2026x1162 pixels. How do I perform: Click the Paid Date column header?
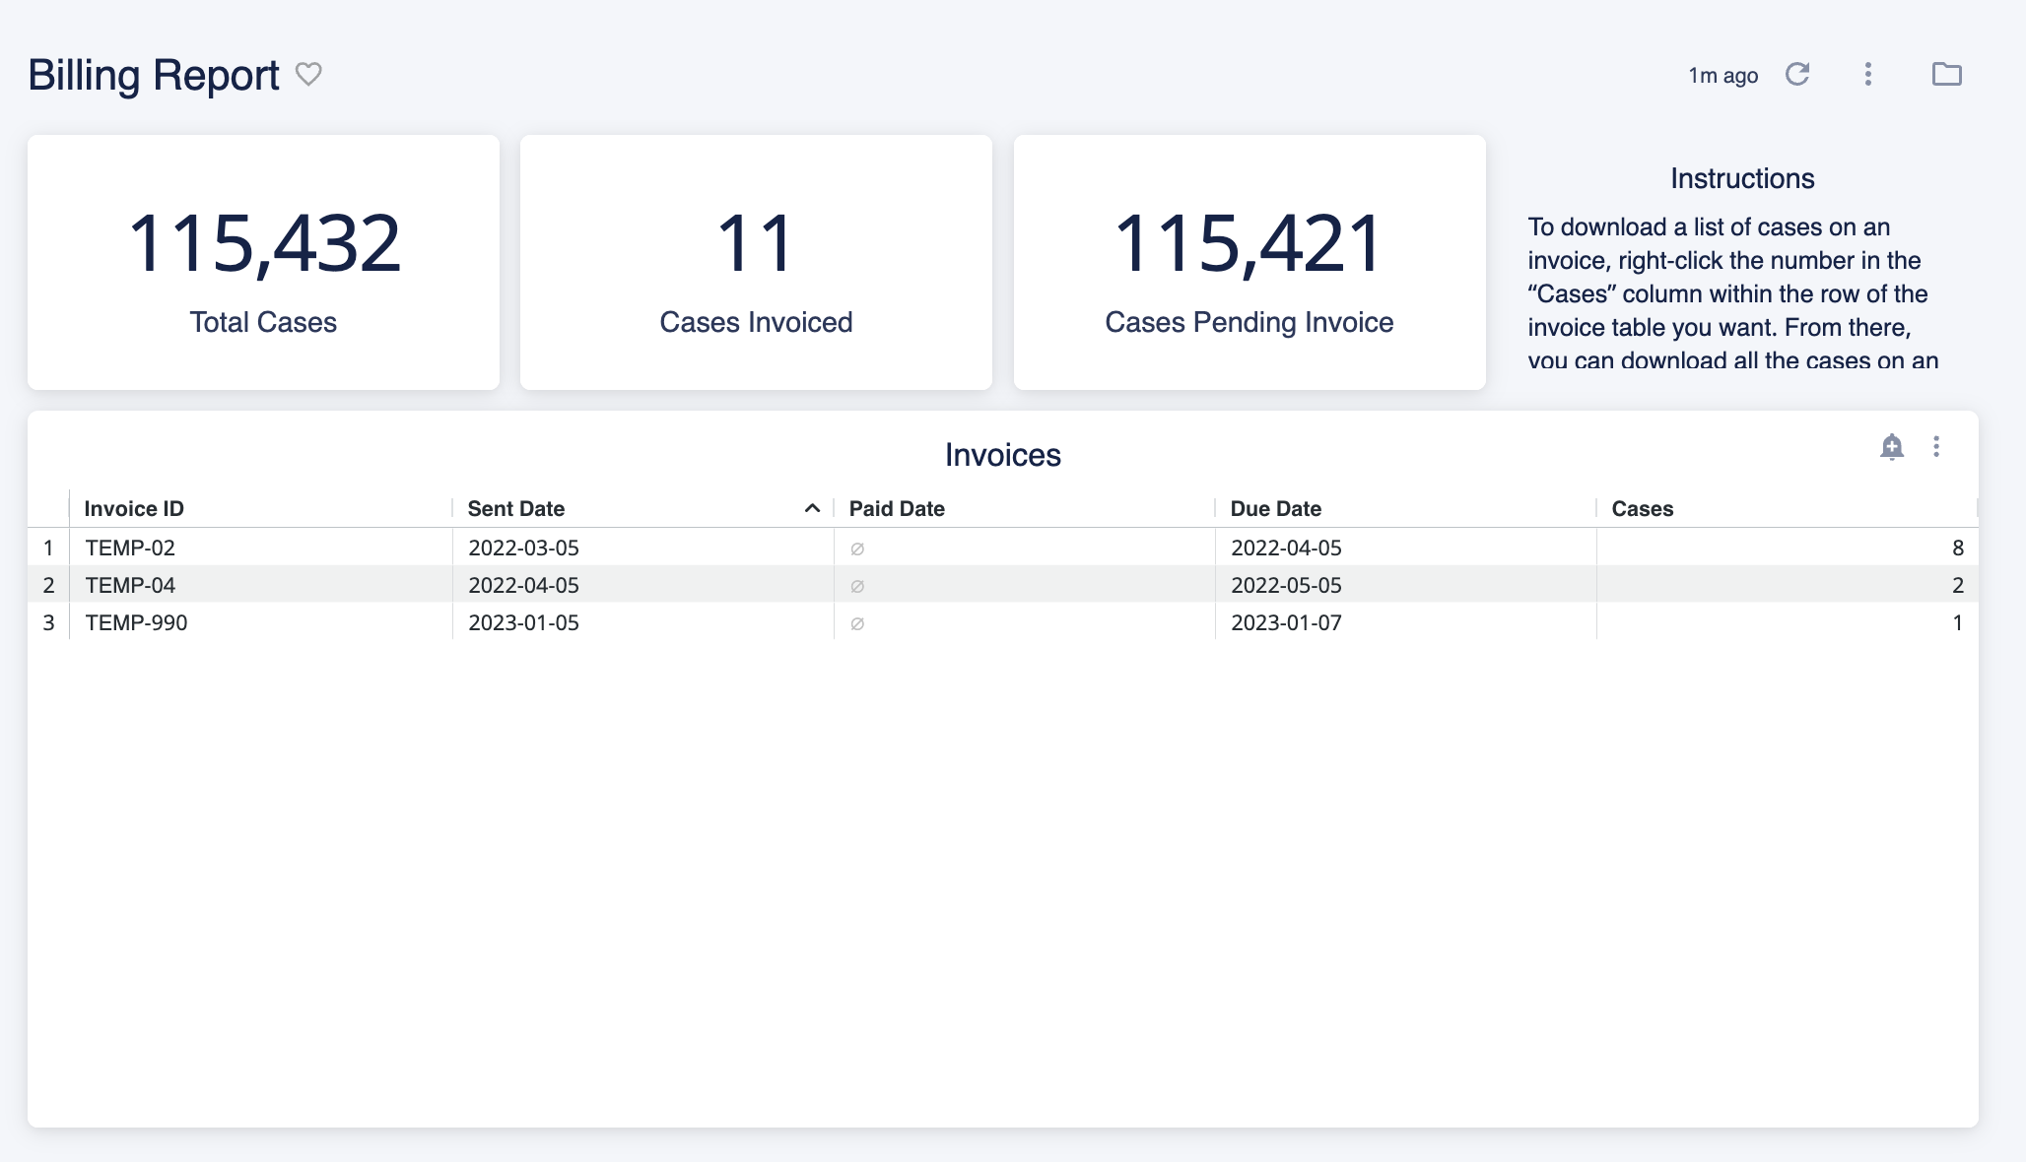895,508
